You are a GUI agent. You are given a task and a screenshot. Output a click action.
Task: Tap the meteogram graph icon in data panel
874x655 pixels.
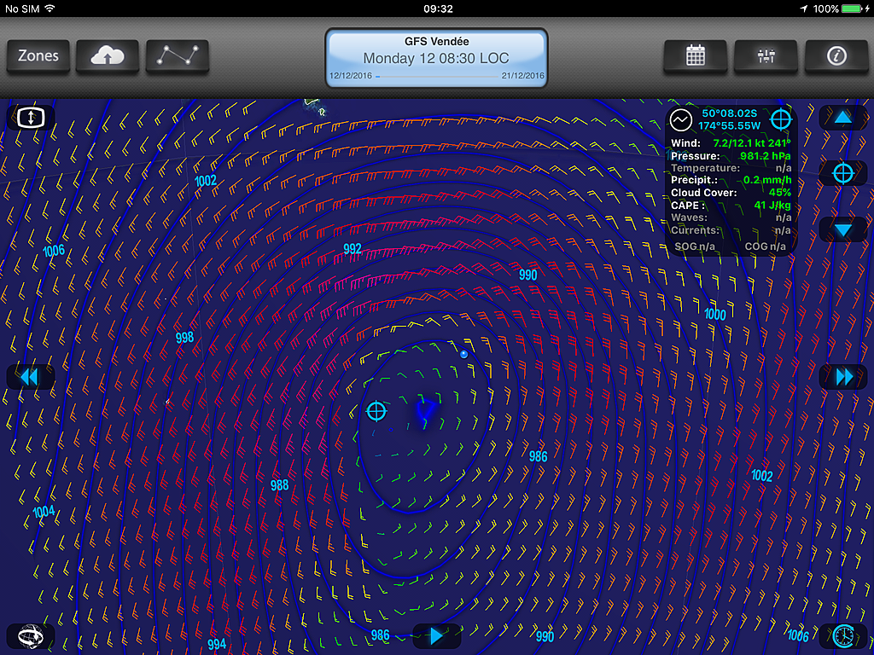680,119
